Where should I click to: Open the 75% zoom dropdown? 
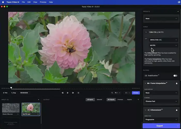(x=117, y=93)
